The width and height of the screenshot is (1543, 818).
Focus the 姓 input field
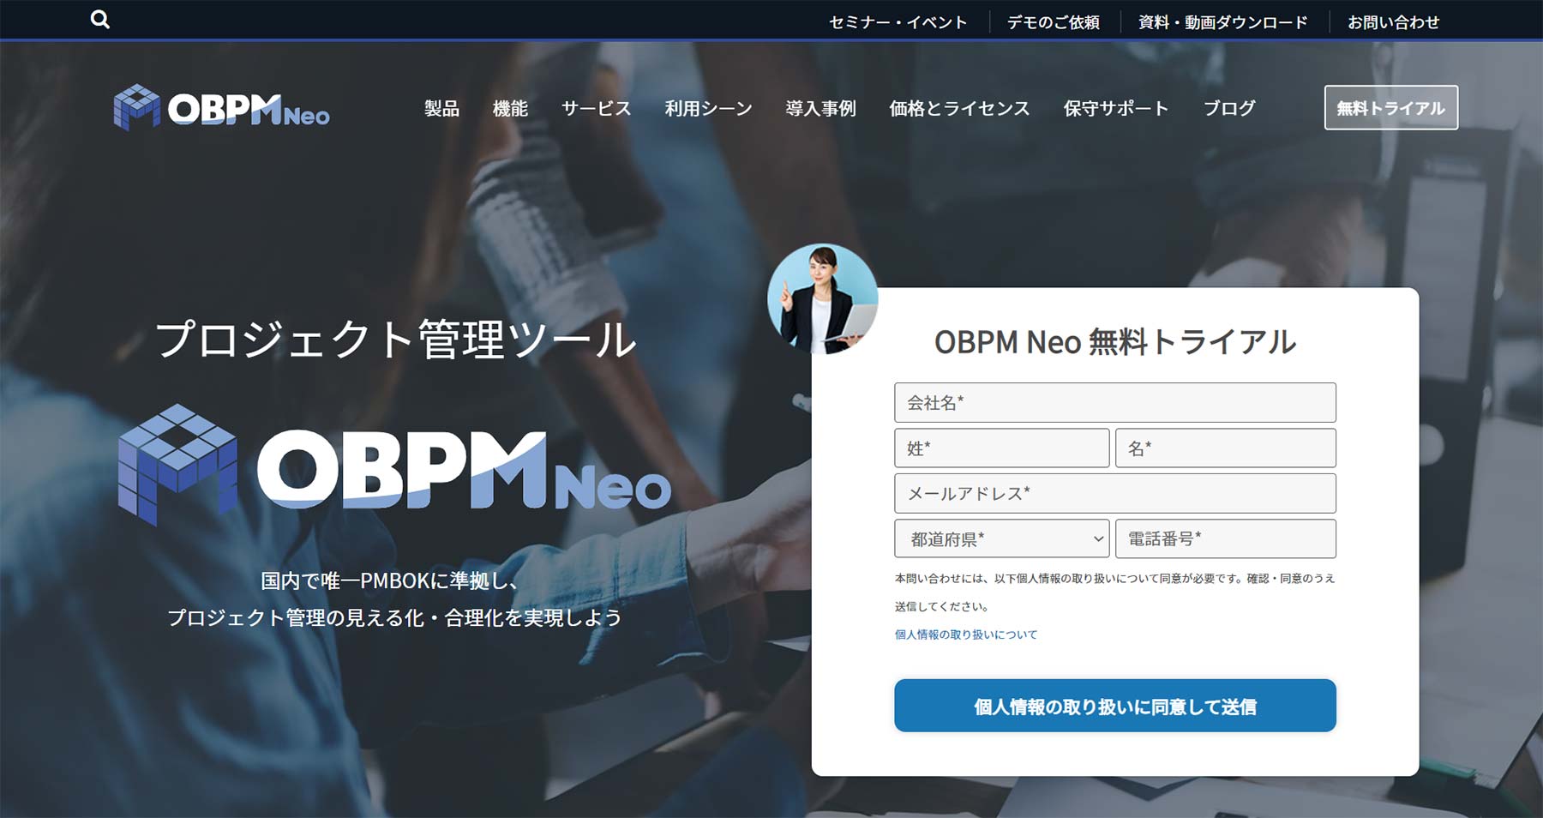(x=1001, y=448)
